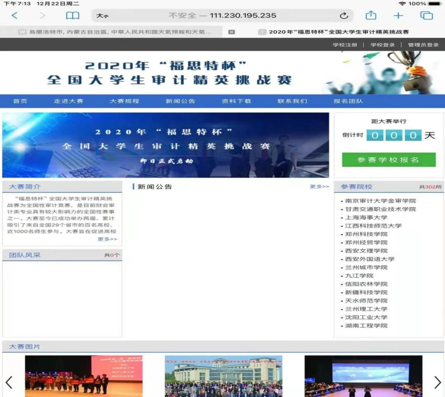Tap the 大小 text size control
Viewport: 445px width, 397px height.
pos(103,16)
